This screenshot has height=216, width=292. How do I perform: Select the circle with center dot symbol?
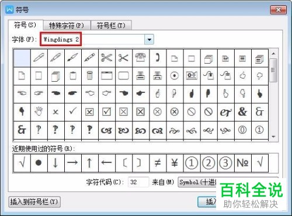pyautogui.click(x=175, y=76)
